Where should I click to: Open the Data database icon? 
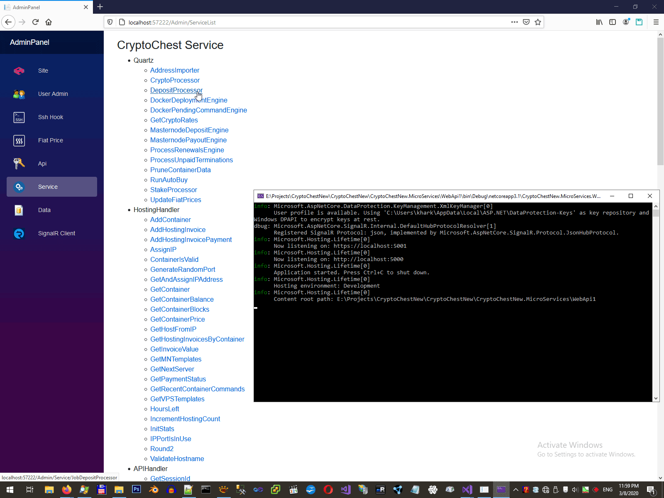[x=19, y=210]
